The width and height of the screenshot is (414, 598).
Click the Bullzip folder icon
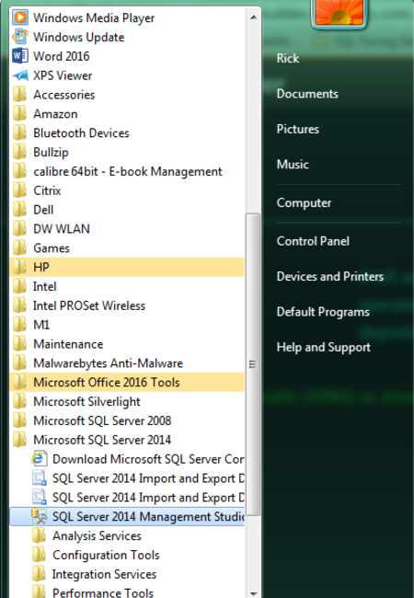pyautogui.click(x=19, y=152)
